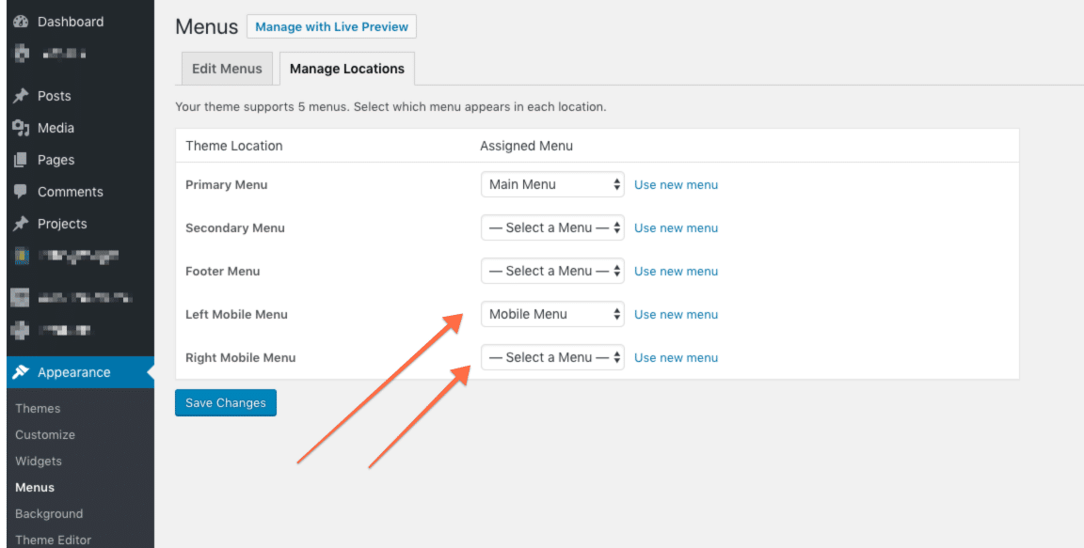The height and width of the screenshot is (548, 1084).
Task: Click the Right Mobile Menu row label
Action: click(241, 357)
